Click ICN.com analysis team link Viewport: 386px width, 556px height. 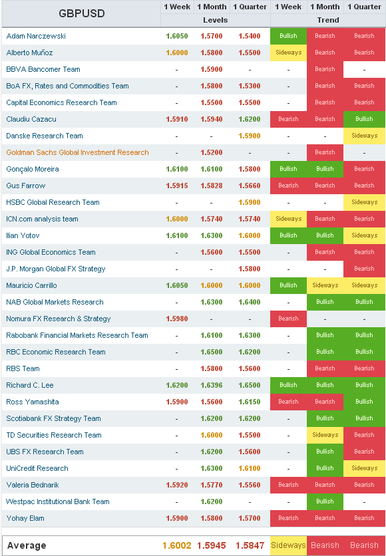[x=42, y=219]
